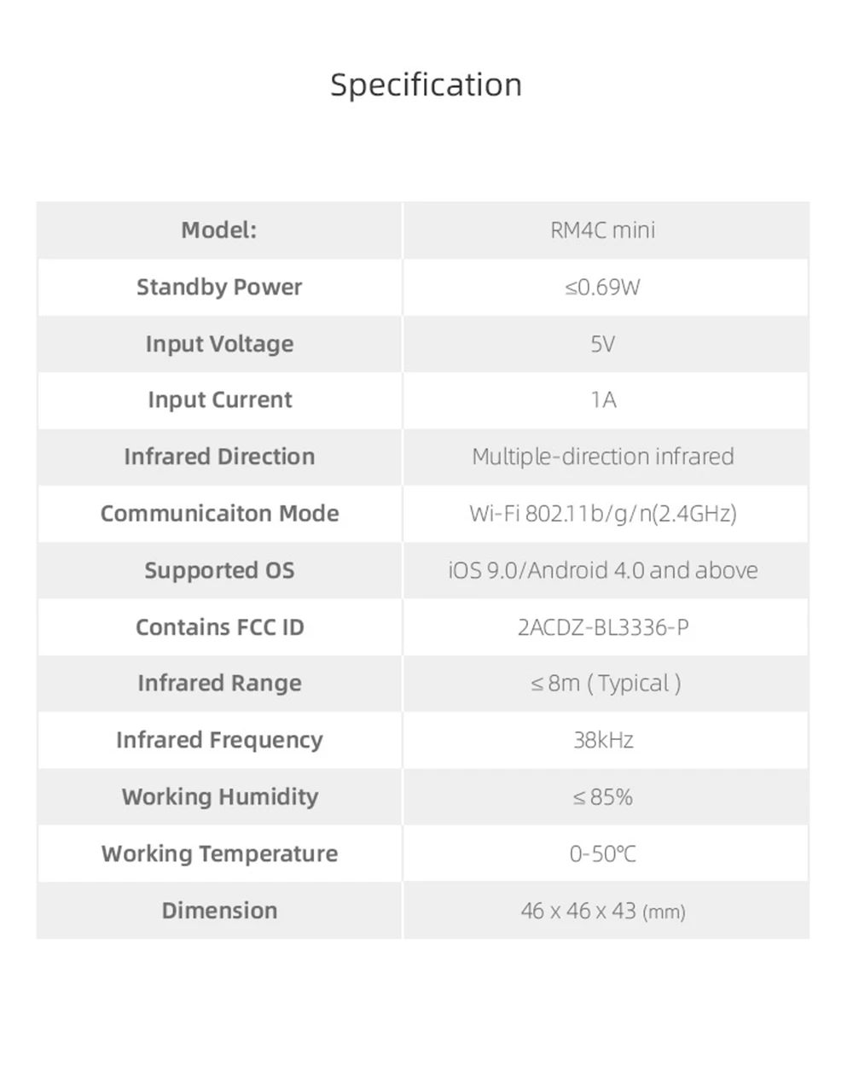Select the Input Current row label
The width and height of the screenshot is (853, 1072).
pyautogui.click(x=219, y=400)
